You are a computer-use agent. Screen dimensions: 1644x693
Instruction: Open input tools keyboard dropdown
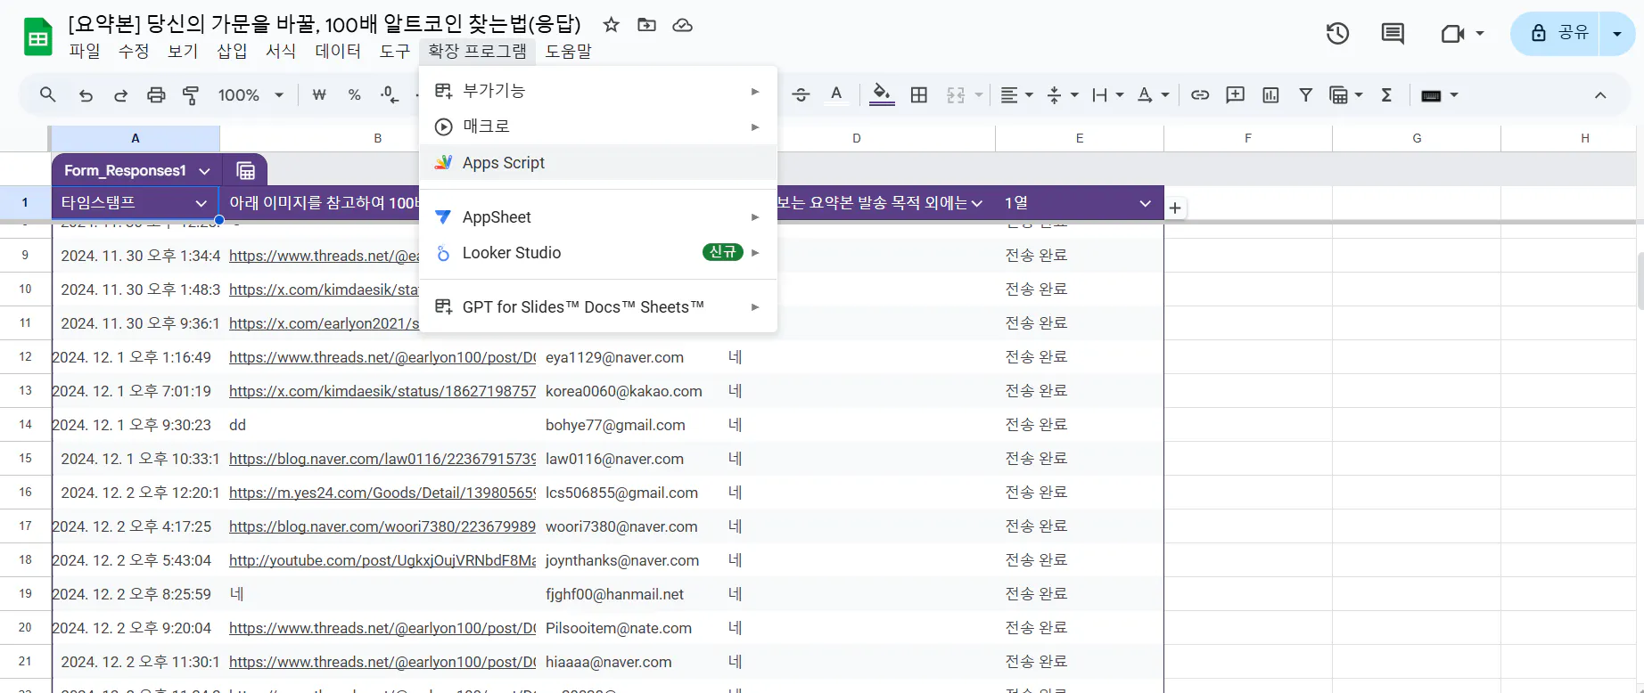1439,94
